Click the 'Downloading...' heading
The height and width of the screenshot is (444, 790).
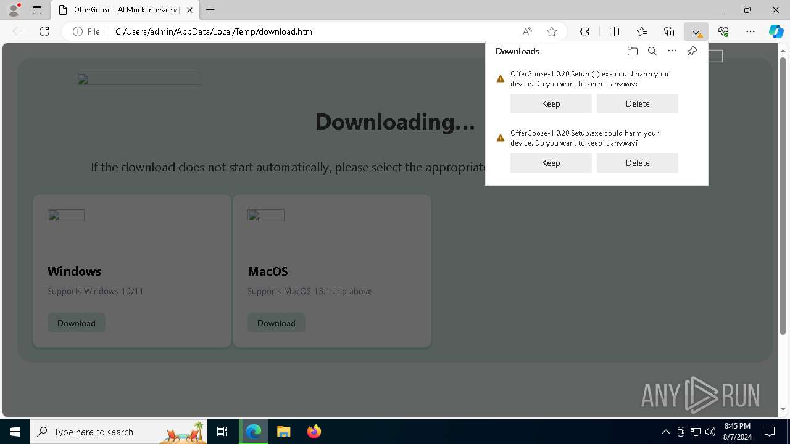click(395, 121)
